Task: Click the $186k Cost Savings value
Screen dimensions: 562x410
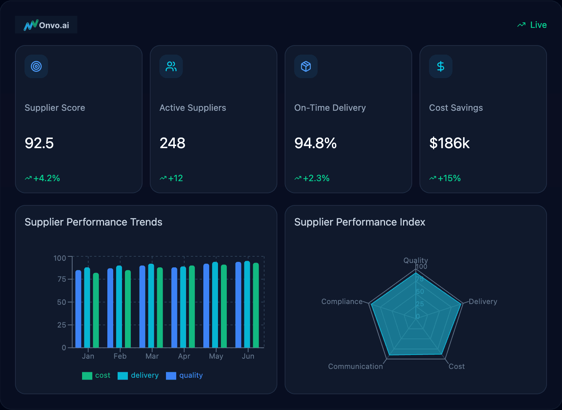Action: point(449,143)
